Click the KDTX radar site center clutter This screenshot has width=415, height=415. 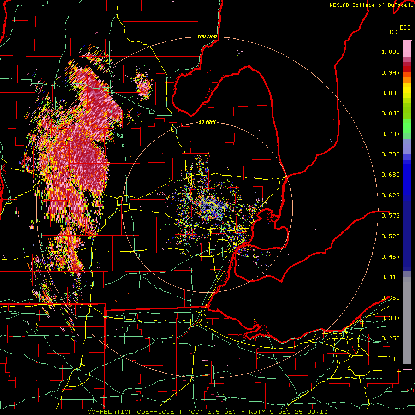pyautogui.click(x=207, y=207)
